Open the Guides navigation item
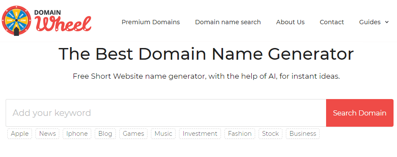 pos(370,22)
